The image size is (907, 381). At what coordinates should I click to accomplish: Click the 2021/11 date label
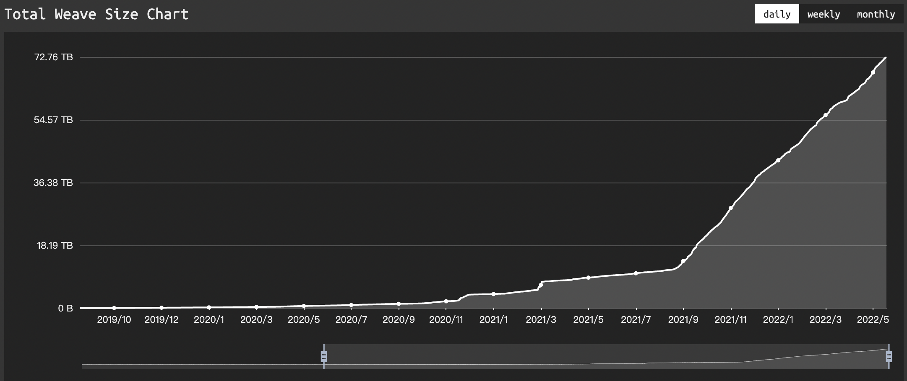(731, 320)
